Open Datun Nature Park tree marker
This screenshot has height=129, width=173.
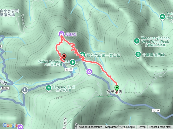[73, 63]
